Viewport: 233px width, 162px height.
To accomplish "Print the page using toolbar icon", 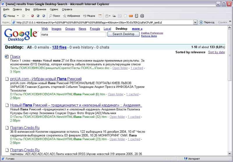I will (114, 16).
